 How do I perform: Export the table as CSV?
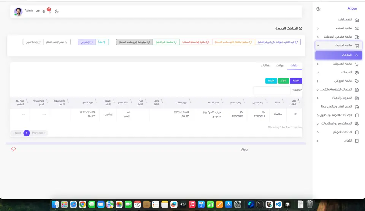tap(283, 81)
